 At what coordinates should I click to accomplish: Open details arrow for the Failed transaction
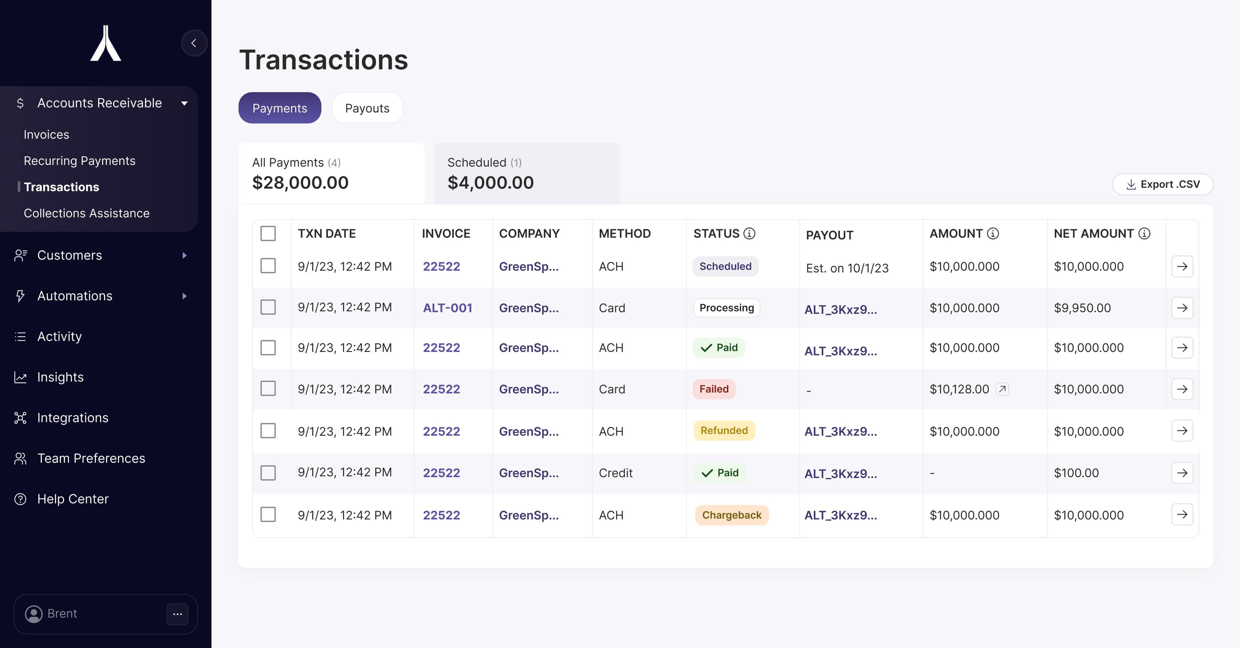(1182, 389)
